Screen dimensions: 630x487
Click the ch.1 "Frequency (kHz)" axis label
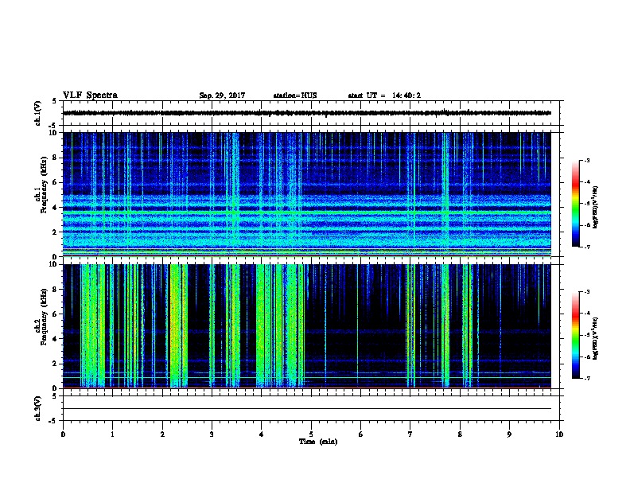(x=44, y=185)
